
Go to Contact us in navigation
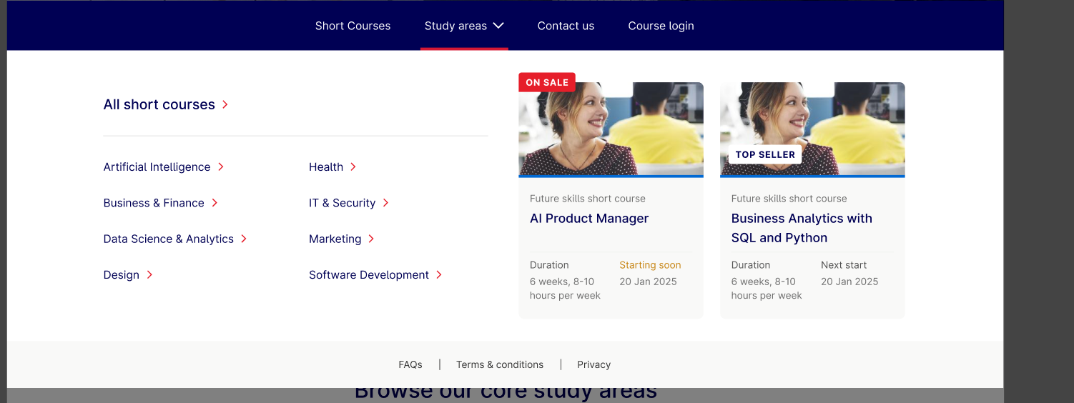[x=566, y=26]
